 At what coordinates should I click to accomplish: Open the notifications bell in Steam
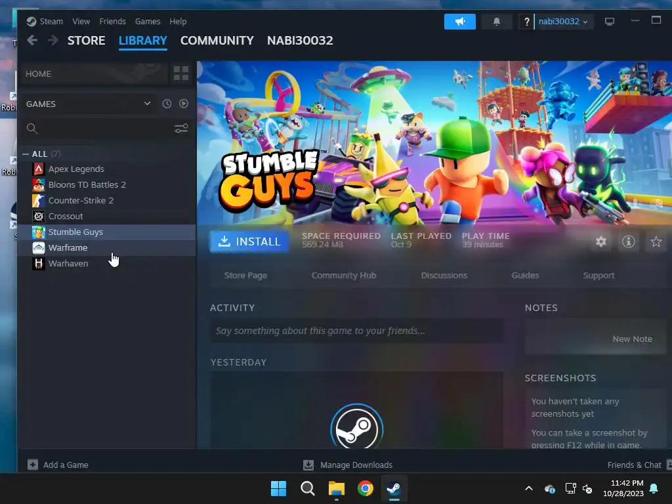[496, 22]
